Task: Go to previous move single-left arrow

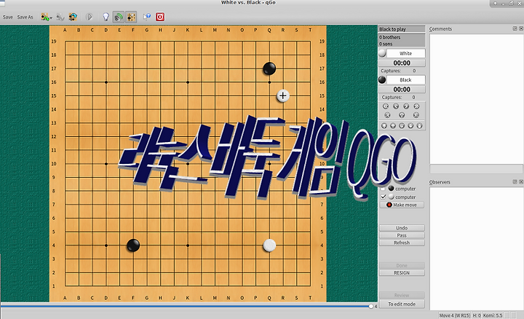Action: 396,106
